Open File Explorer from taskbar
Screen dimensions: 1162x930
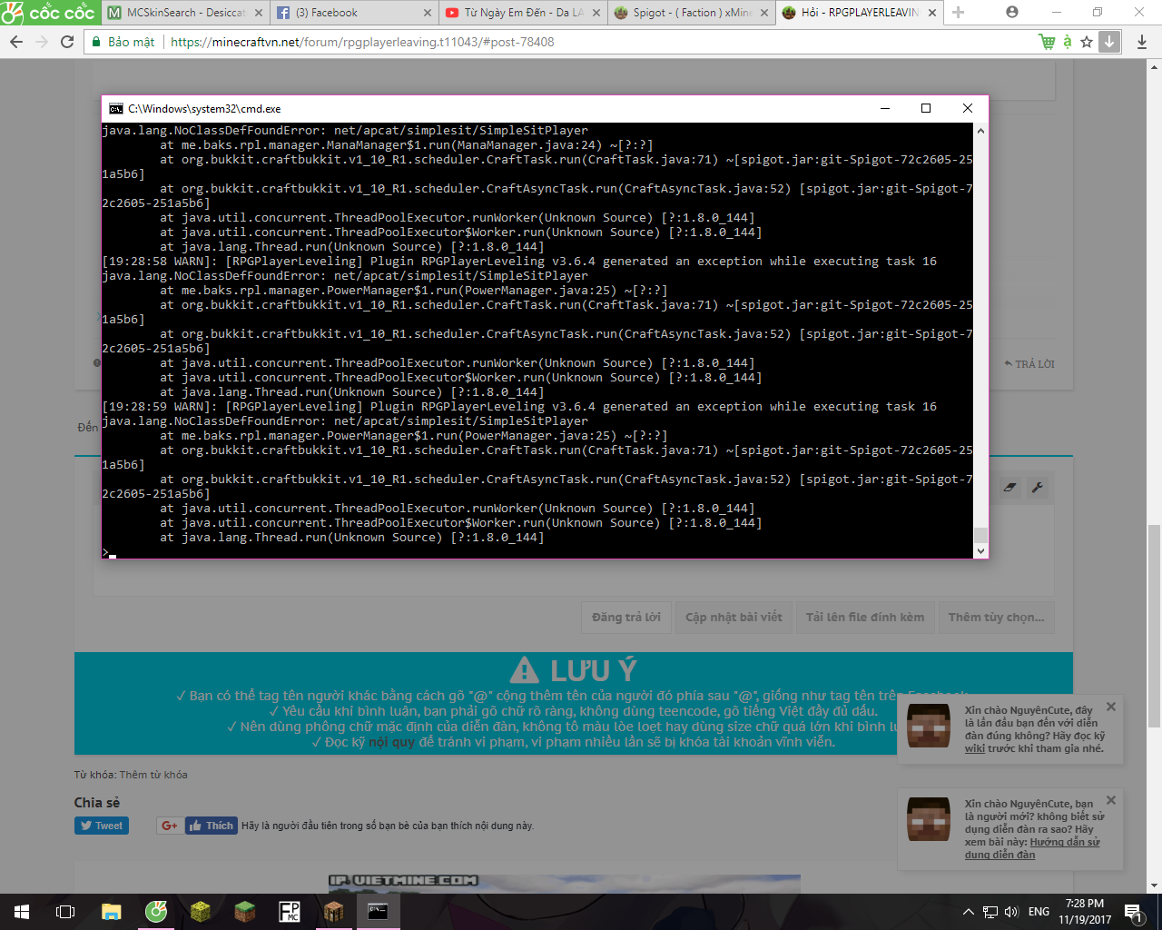pos(111,912)
